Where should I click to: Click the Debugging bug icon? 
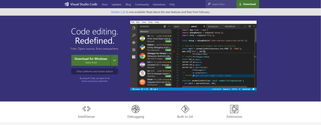tap(135, 109)
